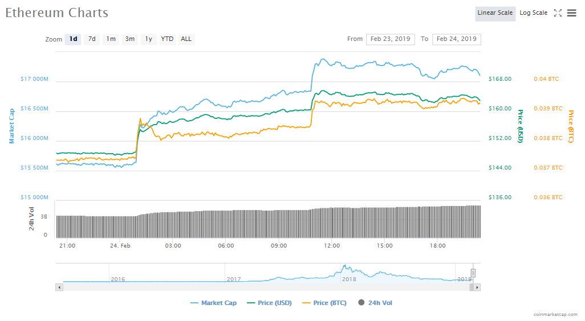Select the 3m zoom range
The height and width of the screenshot is (321, 585).
click(130, 39)
